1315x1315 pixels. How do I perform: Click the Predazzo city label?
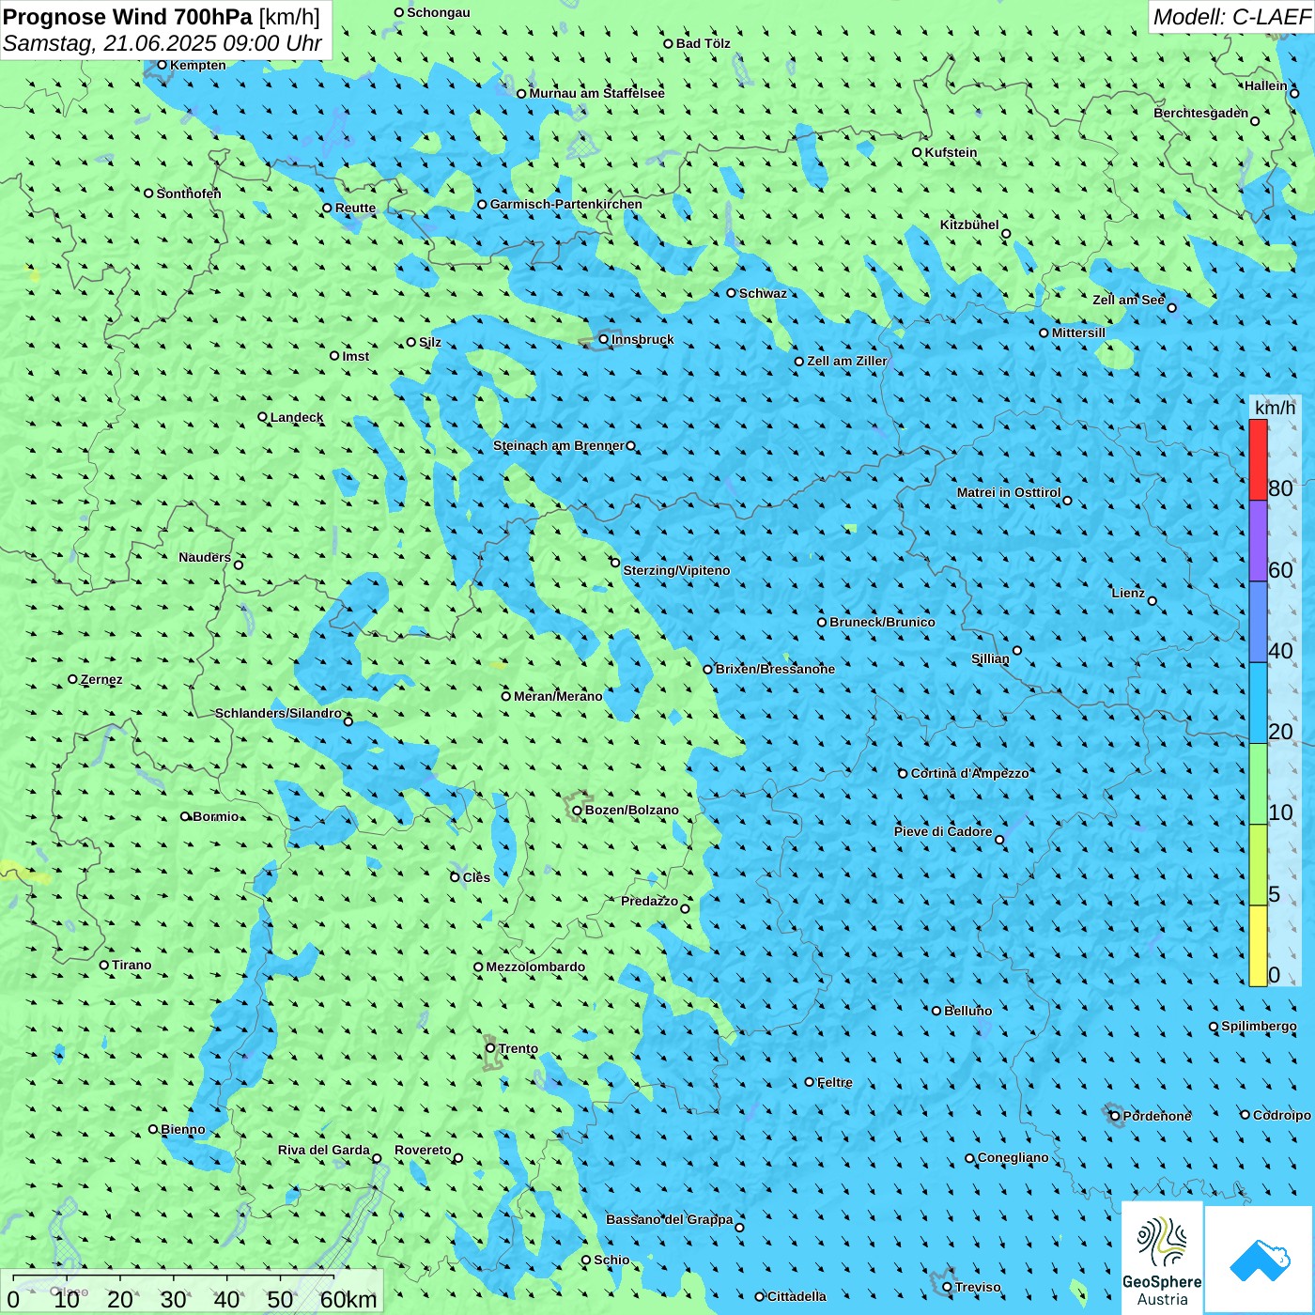tap(649, 901)
